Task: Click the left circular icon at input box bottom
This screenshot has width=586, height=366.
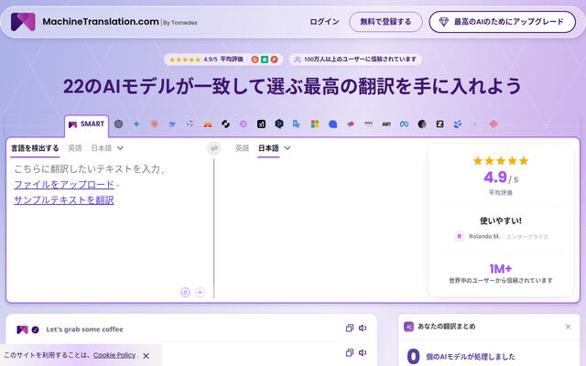Action: (185, 292)
